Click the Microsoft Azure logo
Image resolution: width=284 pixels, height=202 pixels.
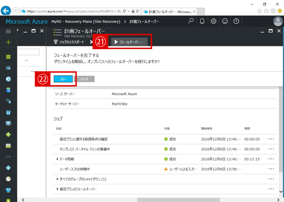pos(27,21)
